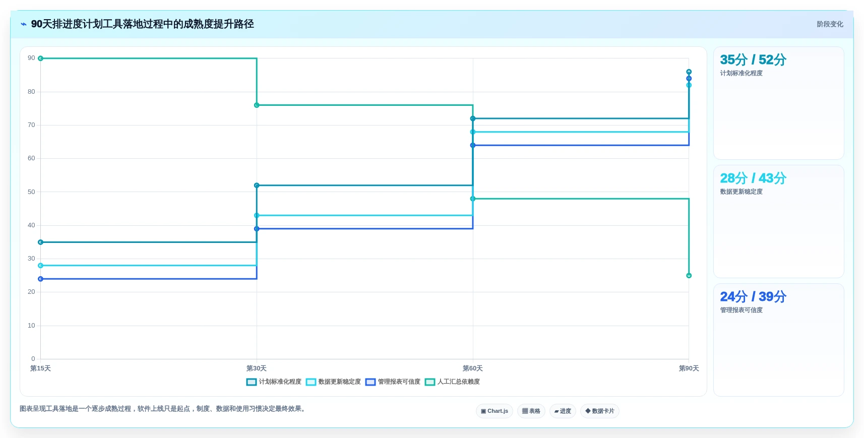Click the footer note beginning 图表呈现工具落地

click(x=163, y=409)
